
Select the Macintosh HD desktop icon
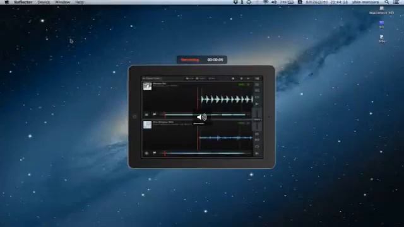pyautogui.click(x=381, y=10)
